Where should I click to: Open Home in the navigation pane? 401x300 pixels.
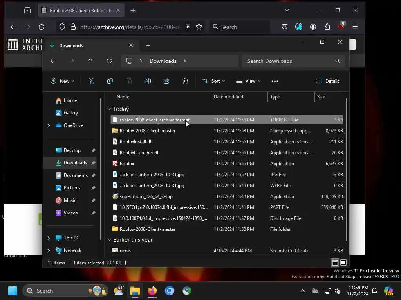[66, 100]
